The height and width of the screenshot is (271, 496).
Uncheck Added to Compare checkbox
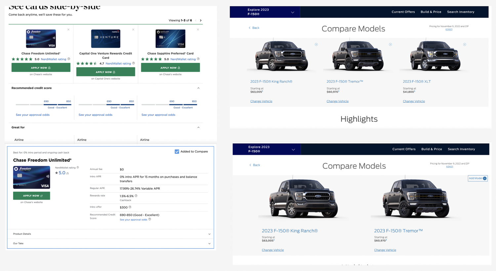(x=177, y=152)
